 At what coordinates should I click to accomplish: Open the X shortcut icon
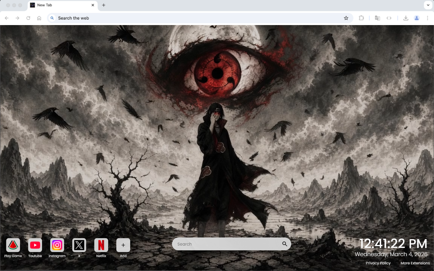[x=79, y=245]
